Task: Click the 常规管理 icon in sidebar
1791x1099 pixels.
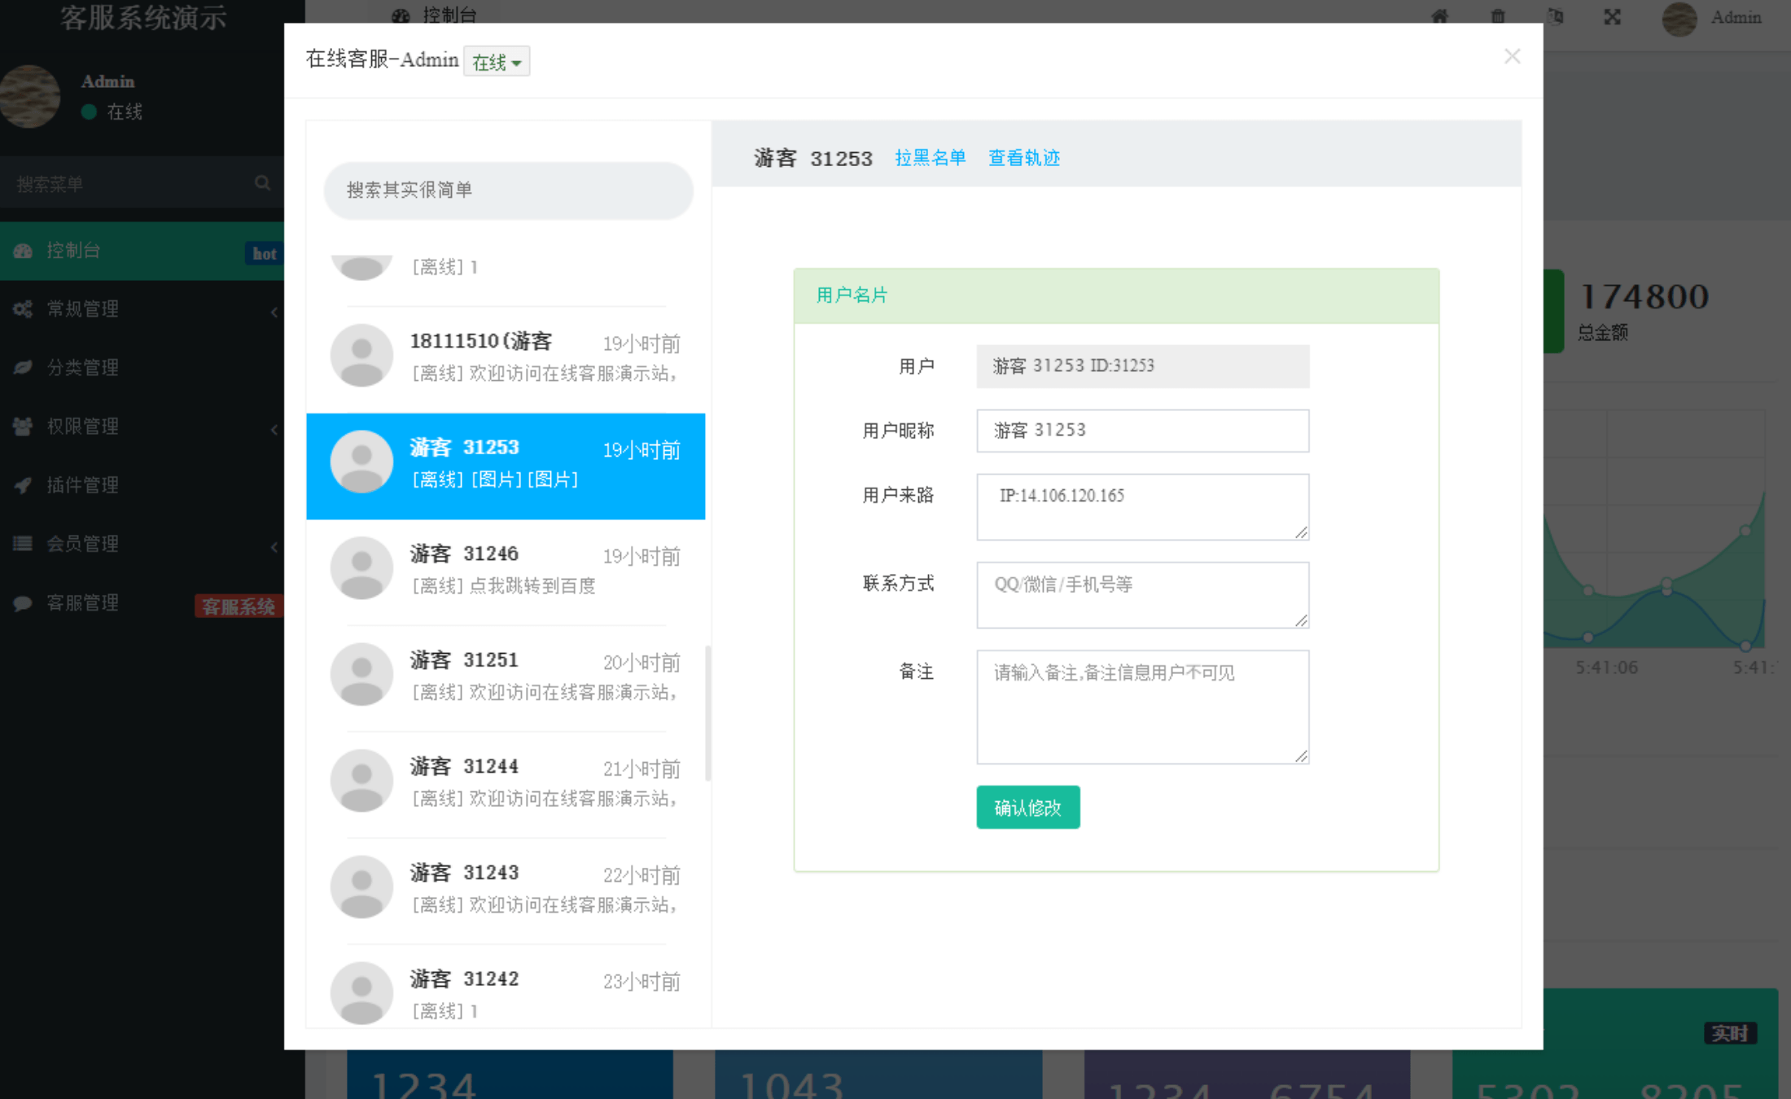Action: (x=22, y=309)
